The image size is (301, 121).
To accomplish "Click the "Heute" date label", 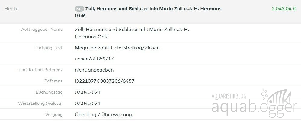I will click(x=11, y=9).
